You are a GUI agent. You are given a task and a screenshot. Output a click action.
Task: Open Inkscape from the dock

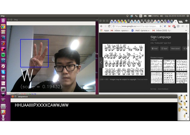click(3, 95)
